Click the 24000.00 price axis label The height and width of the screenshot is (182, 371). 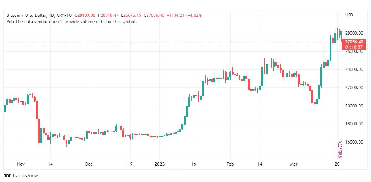pyautogui.click(x=354, y=69)
